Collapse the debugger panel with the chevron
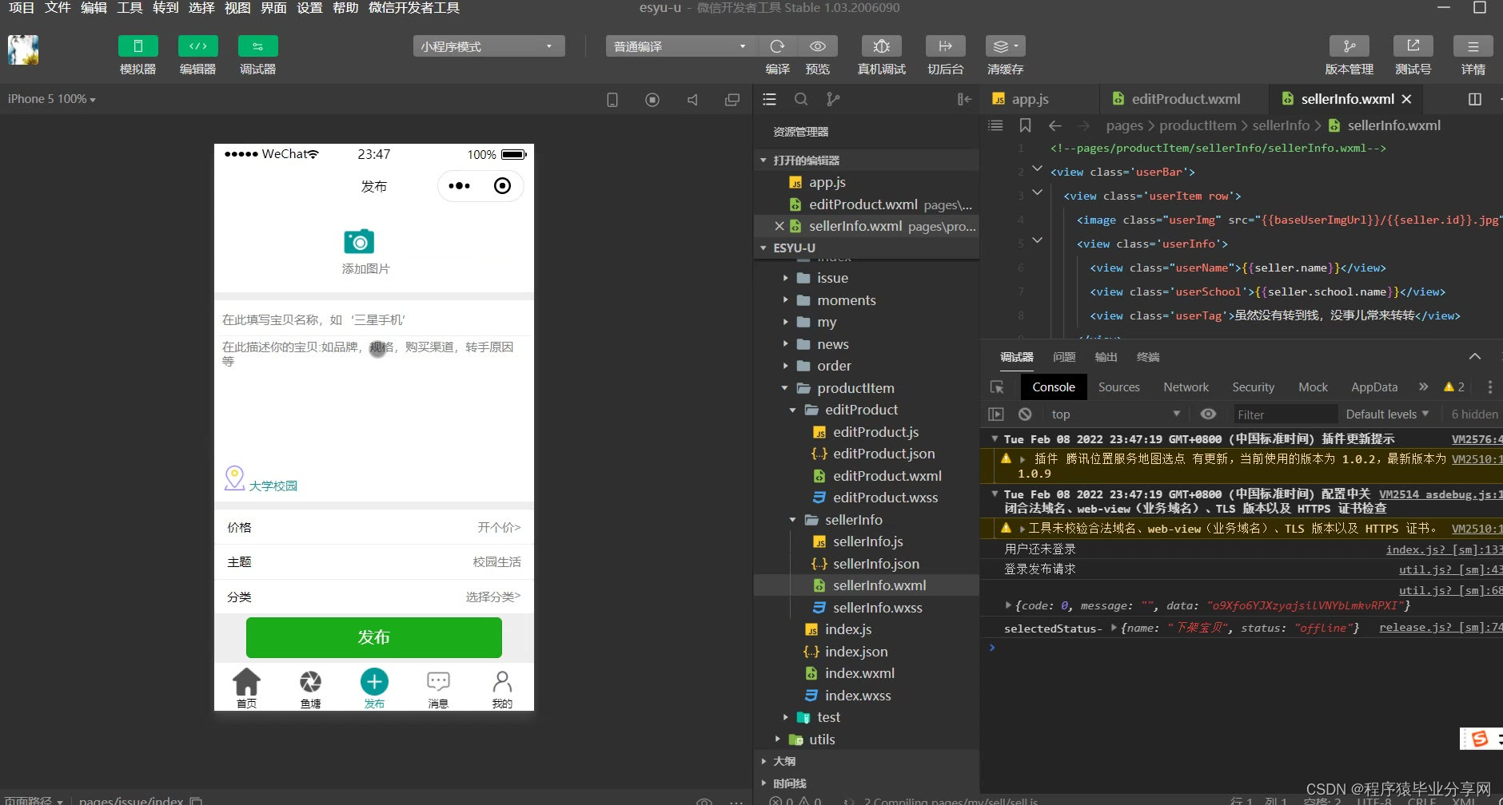Image resolution: width=1503 pixels, height=805 pixels. click(x=1475, y=356)
